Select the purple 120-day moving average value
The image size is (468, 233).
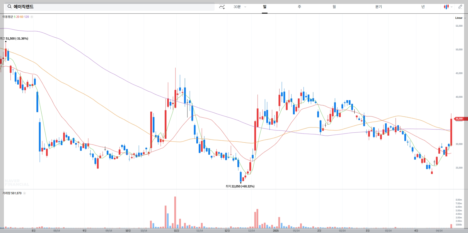coord(26,17)
